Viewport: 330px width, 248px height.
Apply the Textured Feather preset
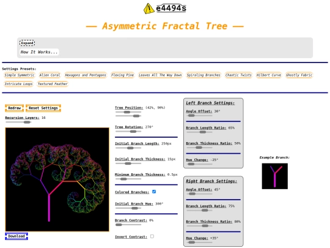pos(53,84)
